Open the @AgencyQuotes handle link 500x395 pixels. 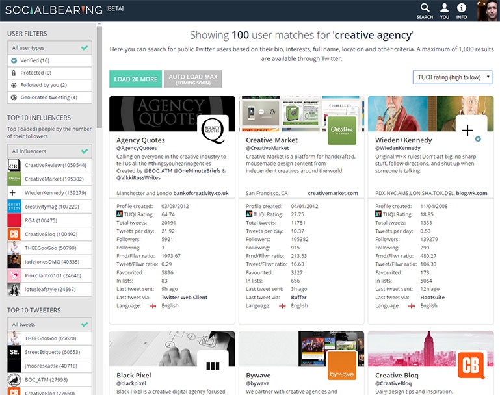pos(137,148)
